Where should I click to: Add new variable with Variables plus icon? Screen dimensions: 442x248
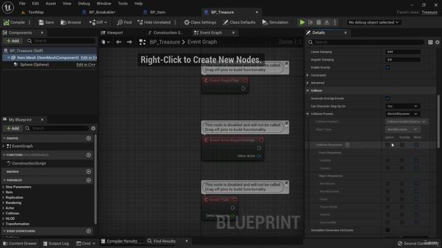88,180
